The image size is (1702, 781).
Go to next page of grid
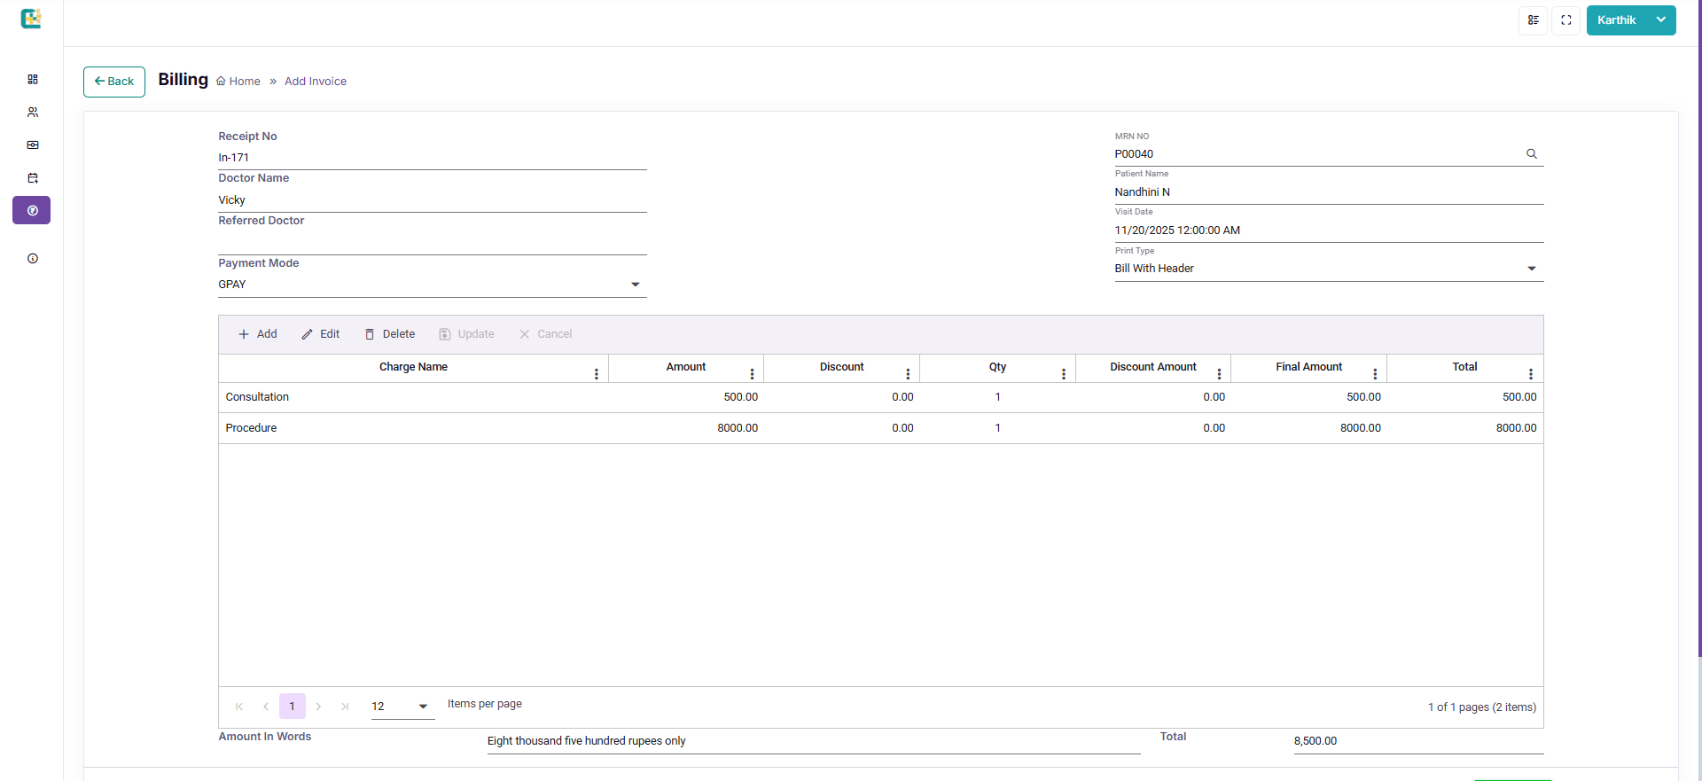[x=318, y=707]
